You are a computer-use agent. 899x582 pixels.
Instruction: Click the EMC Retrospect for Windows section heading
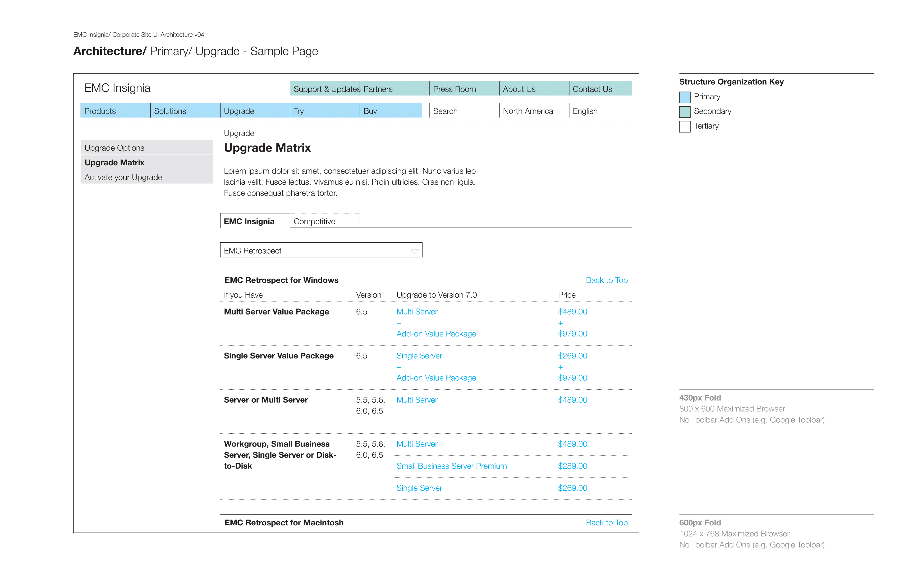pyautogui.click(x=281, y=280)
